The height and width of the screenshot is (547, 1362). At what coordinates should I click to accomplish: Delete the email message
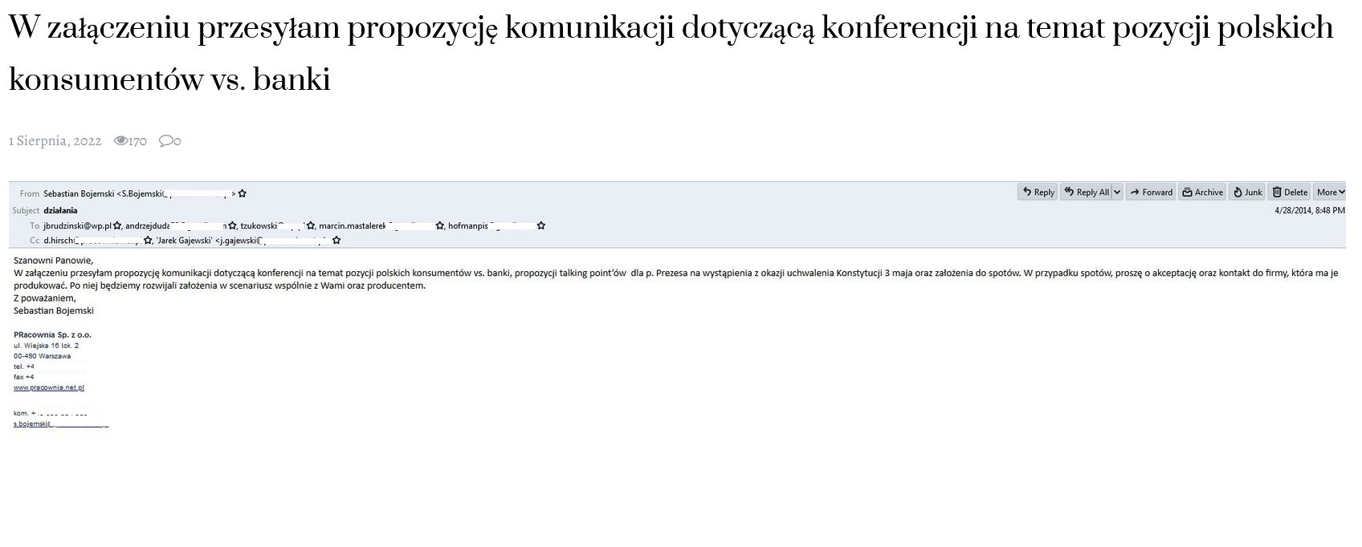(x=1290, y=192)
